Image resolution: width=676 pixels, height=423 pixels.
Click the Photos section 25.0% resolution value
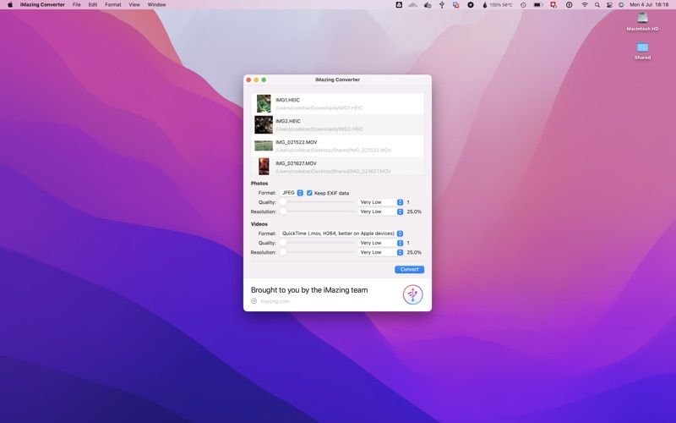pyautogui.click(x=414, y=211)
